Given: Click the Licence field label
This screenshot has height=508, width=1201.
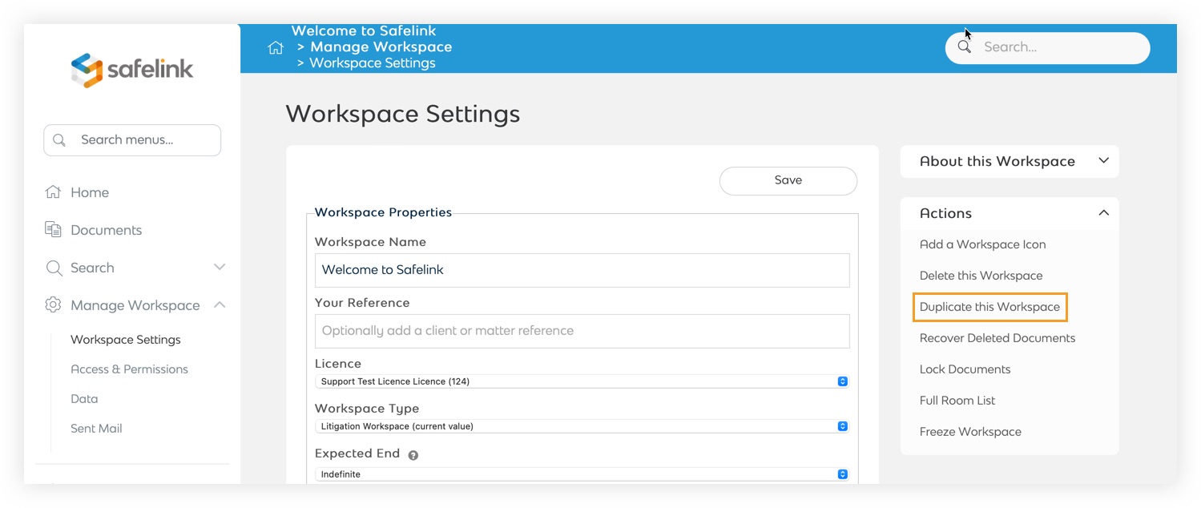Looking at the screenshot, I should 338,364.
